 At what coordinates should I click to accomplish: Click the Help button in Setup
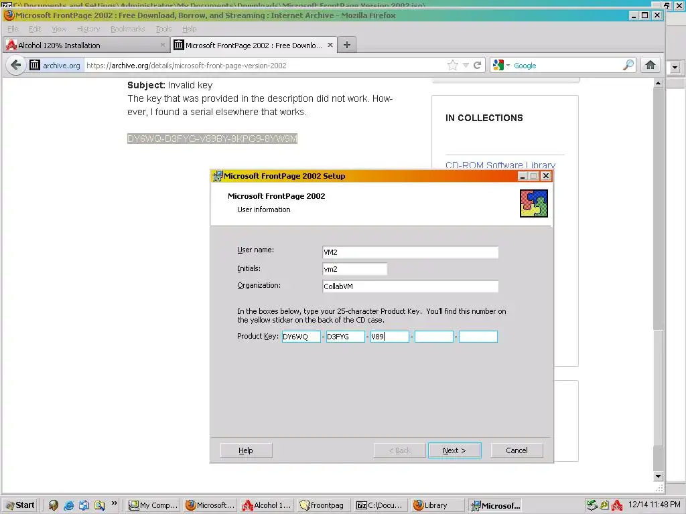click(246, 450)
